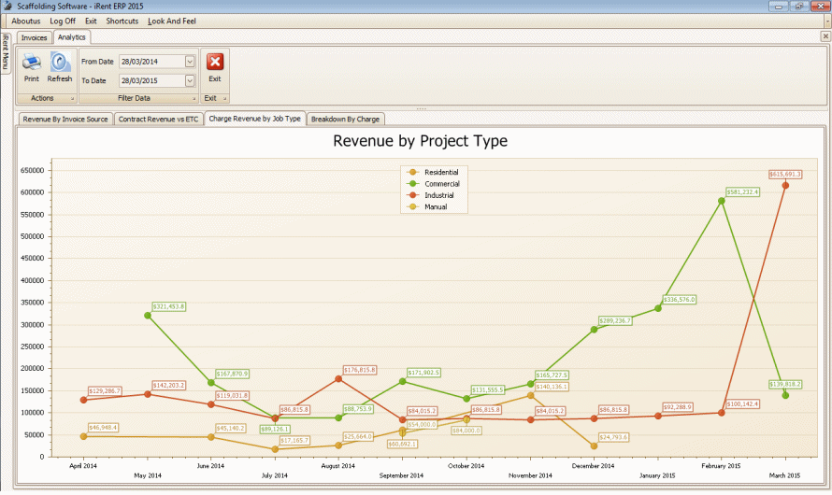
Task: Switch to the Invoices tab
Action: click(x=34, y=37)
